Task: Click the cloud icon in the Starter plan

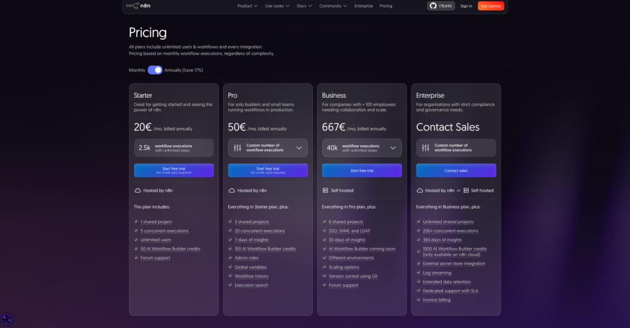Action: [137, 191]
